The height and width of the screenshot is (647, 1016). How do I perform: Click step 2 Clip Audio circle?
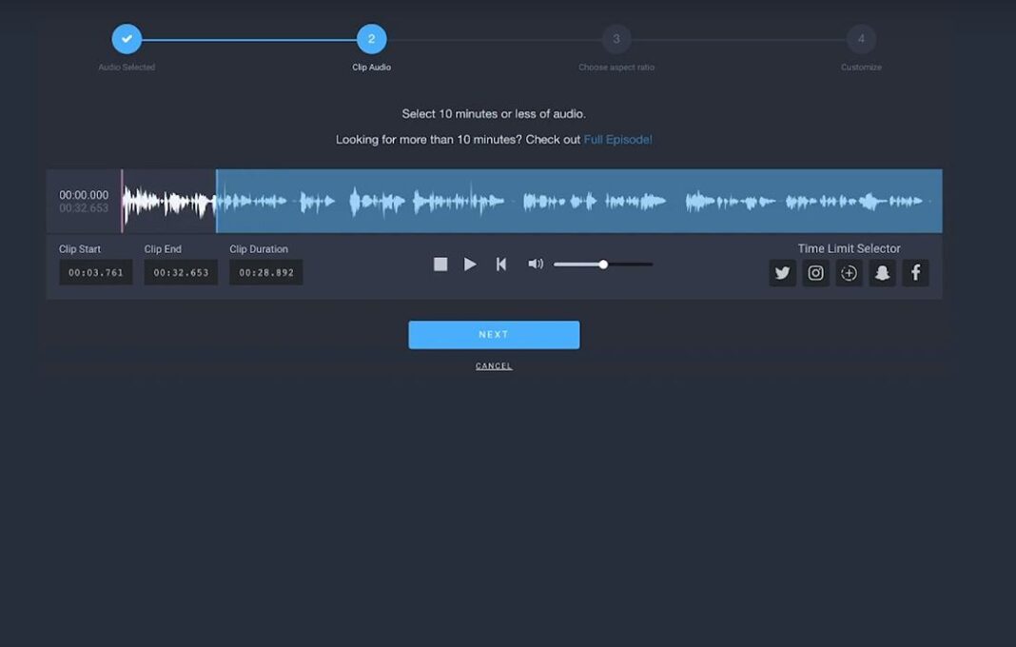[371, 39]
